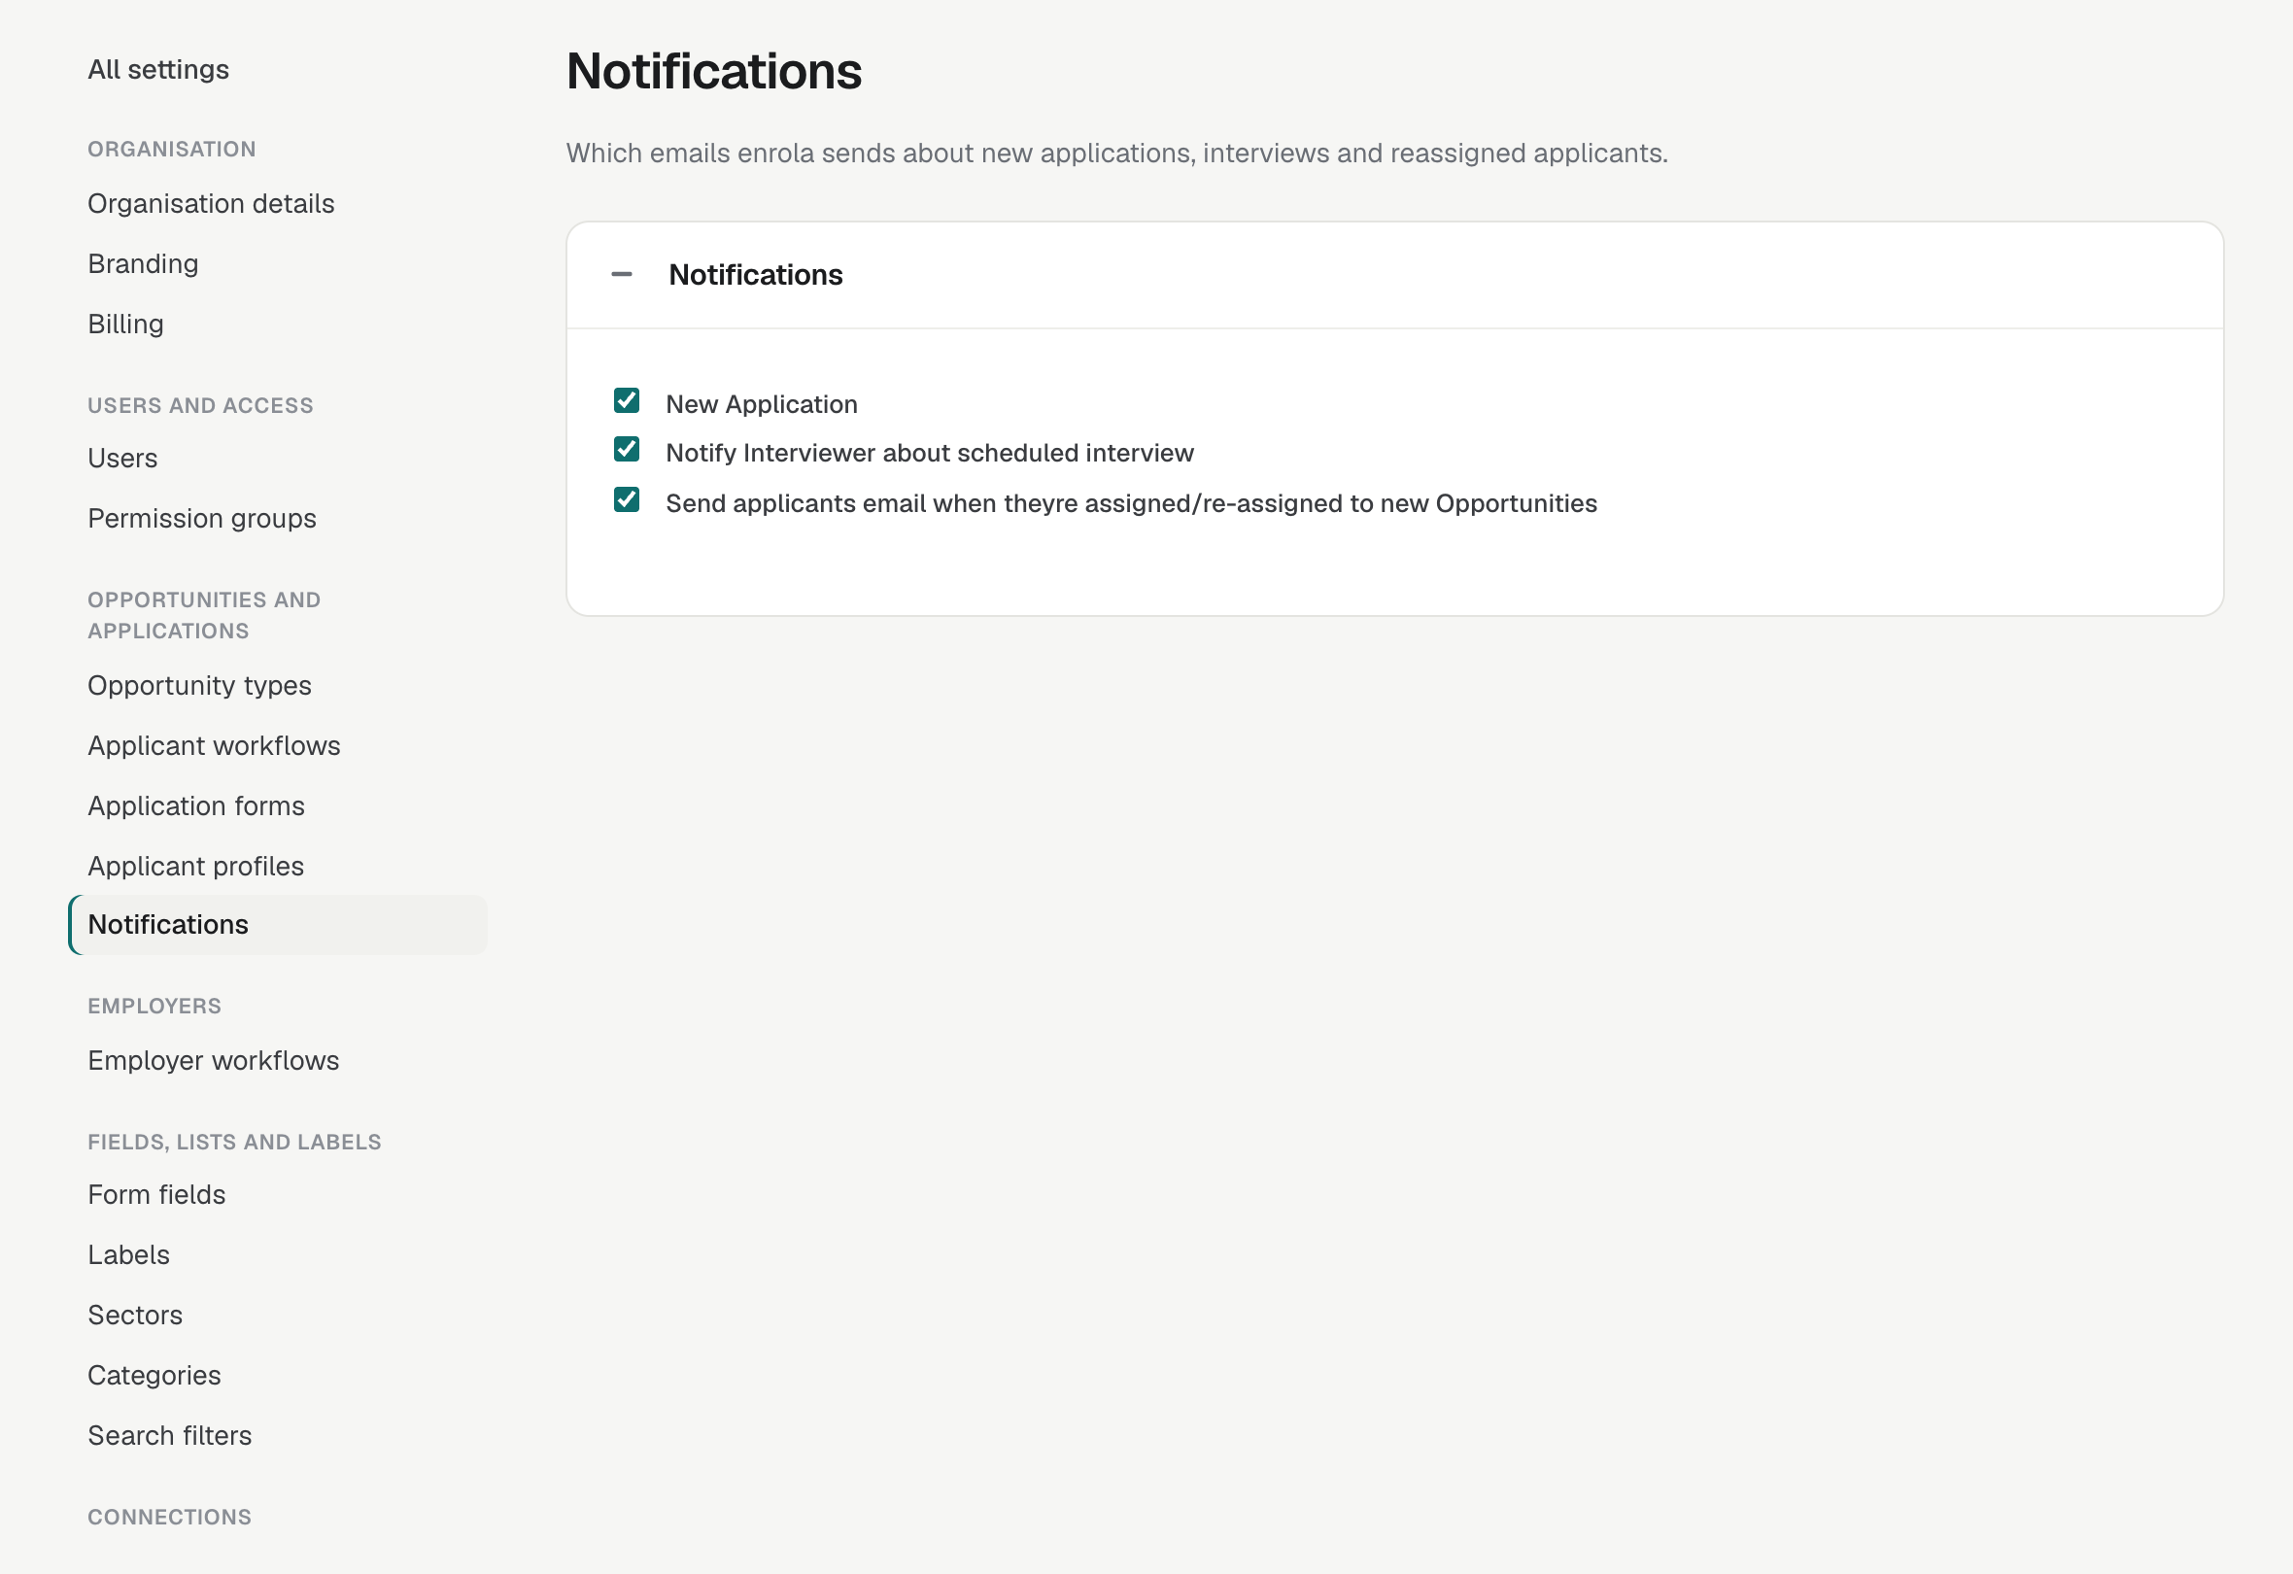Open Search filters settings
Screen dimensions: 2293x1574
(170, 1436)
